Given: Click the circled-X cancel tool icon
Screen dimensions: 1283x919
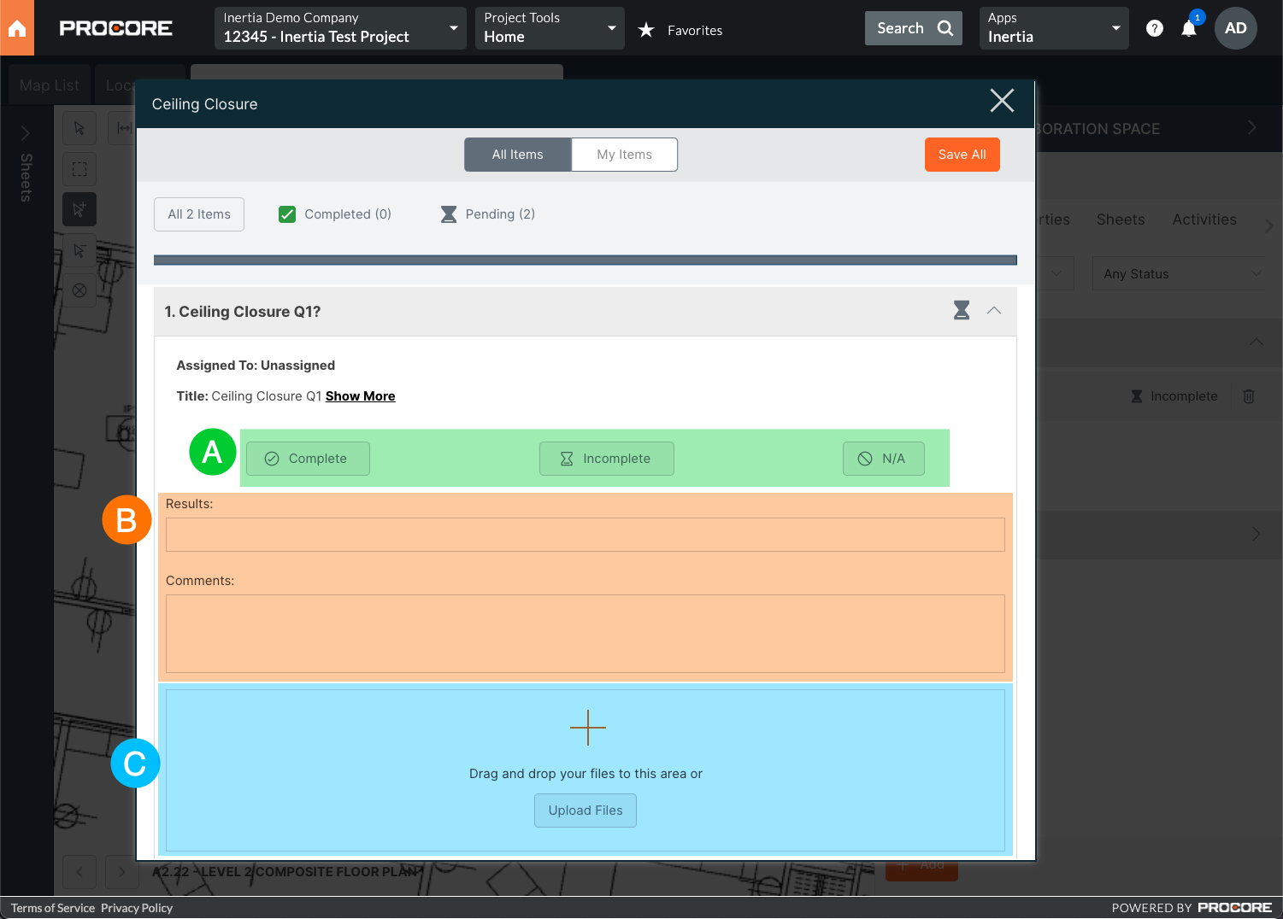Looking at the screenshot, I should (79, 290).
